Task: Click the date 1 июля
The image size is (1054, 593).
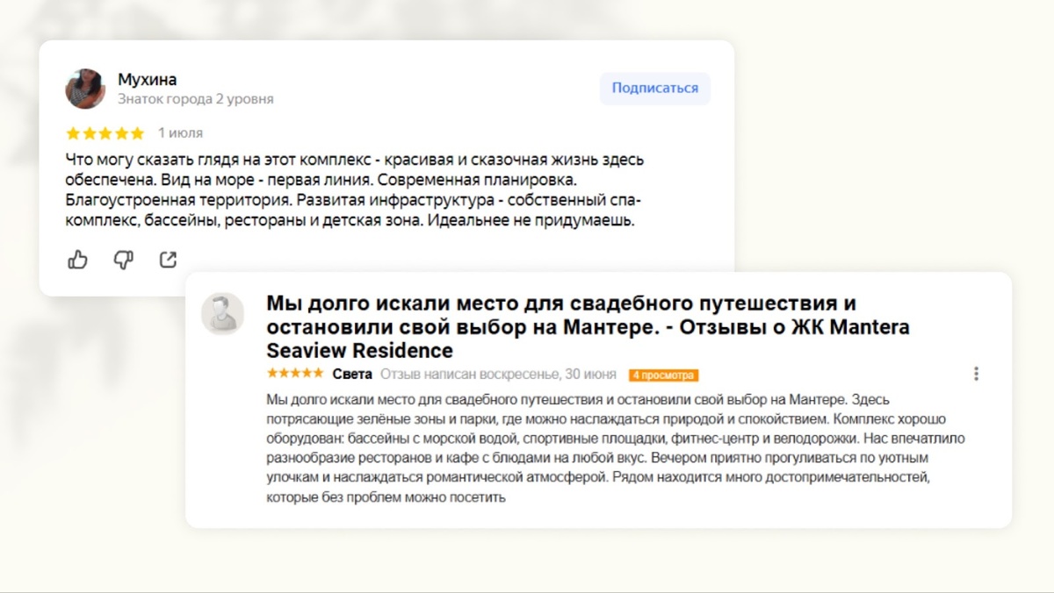Action: tap(180, 133)
